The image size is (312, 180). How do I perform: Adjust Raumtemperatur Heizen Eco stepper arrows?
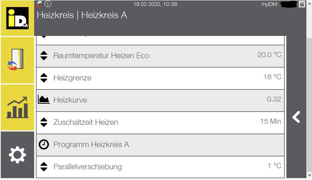[x=44, y=56]
